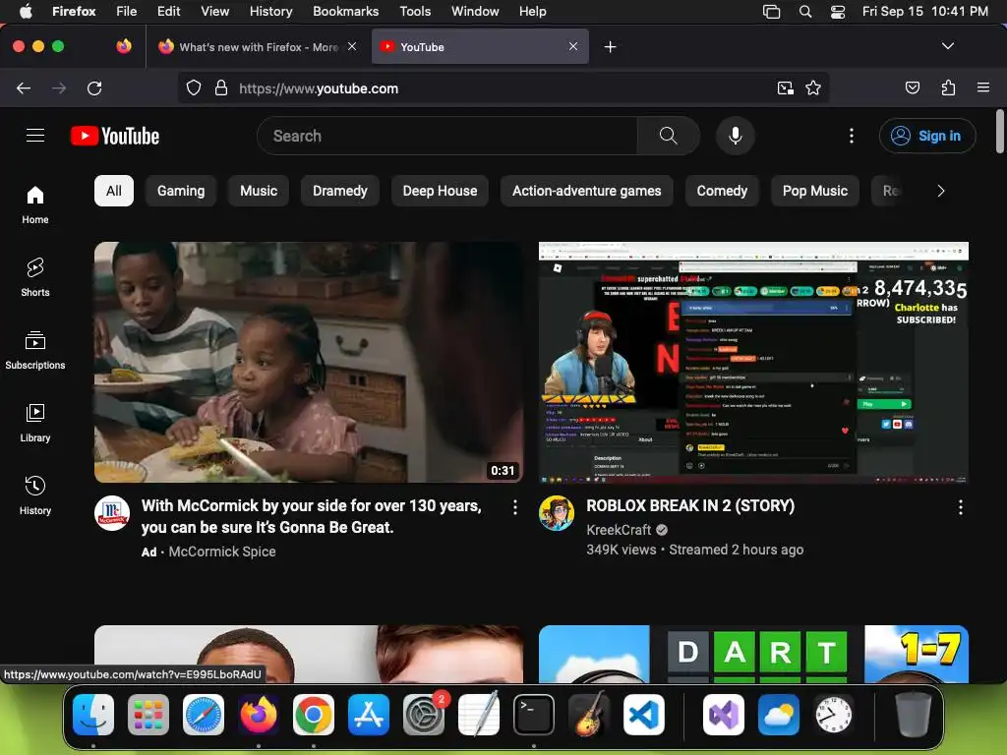Click the page vertical scrollbar
The height and width of the screenshot is (755, 1007).
pyautogui.click(x=999, y=132)
